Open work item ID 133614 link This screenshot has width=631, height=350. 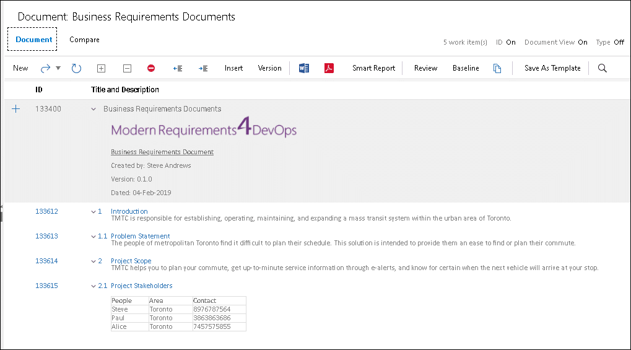pyautogui.click(x=46, y=261)
